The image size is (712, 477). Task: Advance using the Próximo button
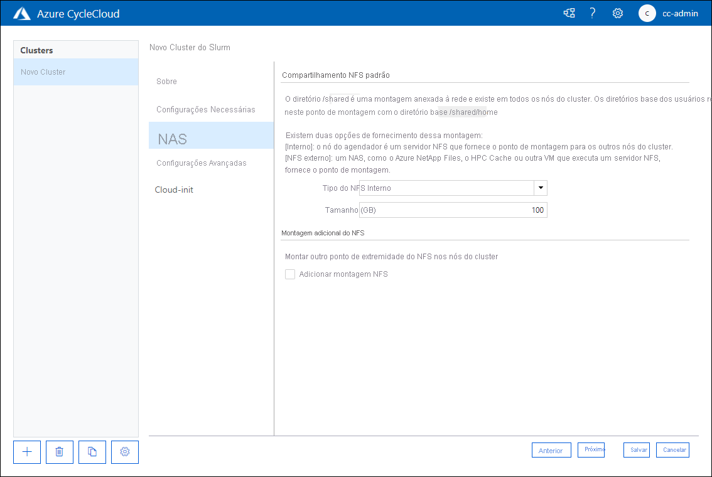(591, 449)
